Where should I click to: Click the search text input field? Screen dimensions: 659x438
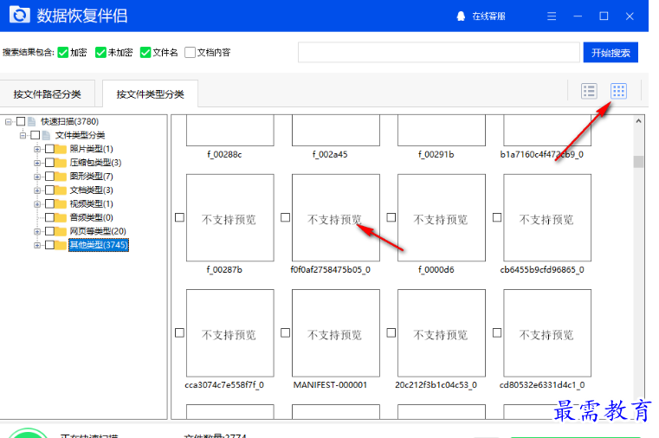439,53
